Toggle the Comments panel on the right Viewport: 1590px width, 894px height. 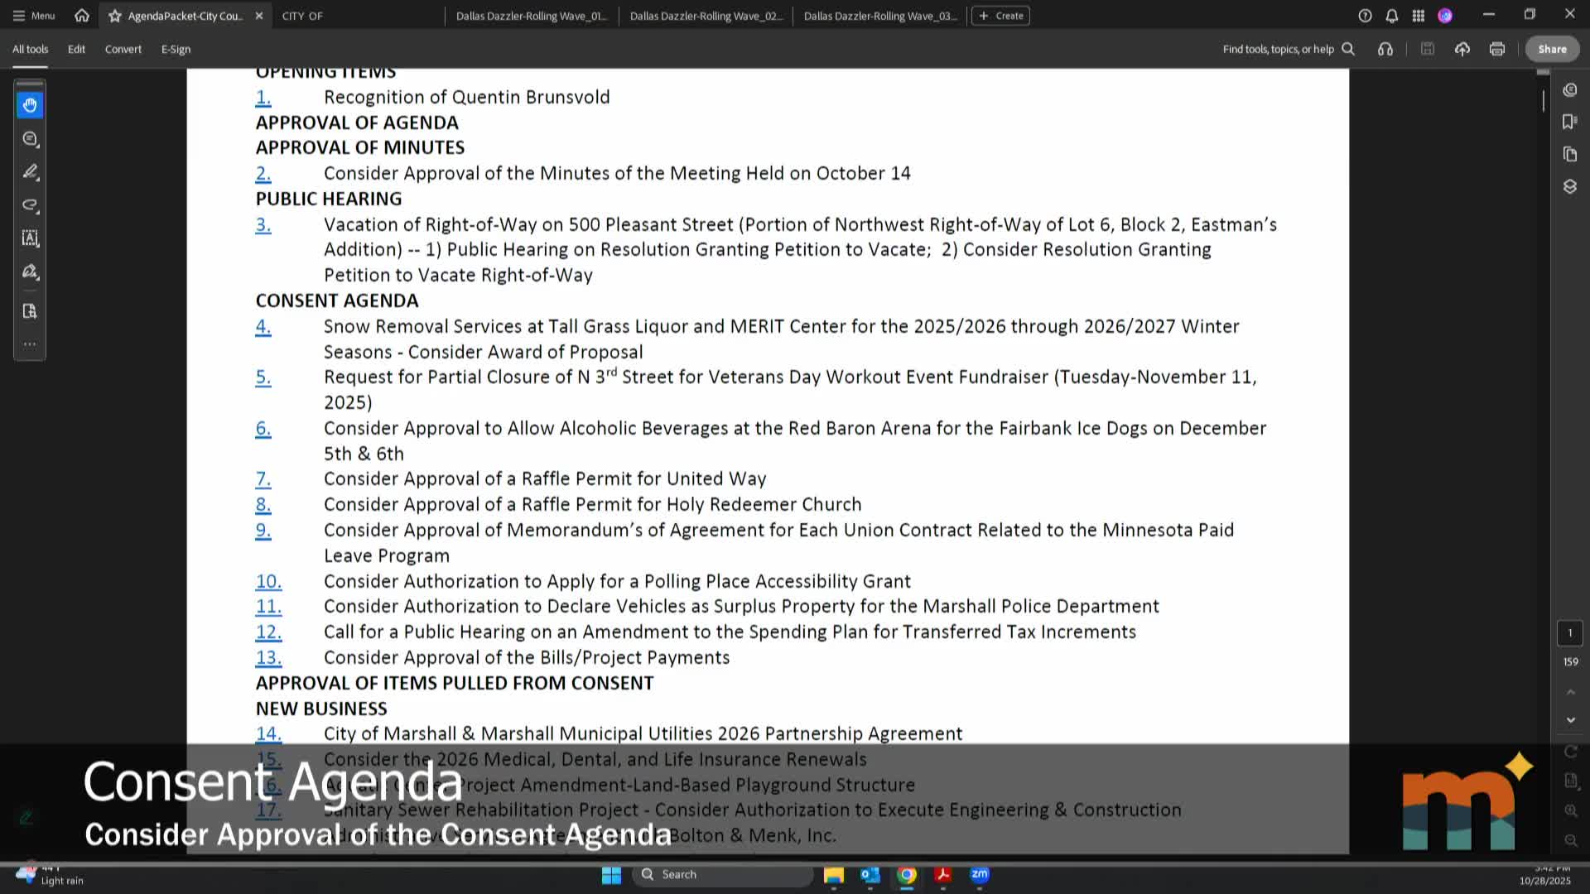pos(1570,89)
